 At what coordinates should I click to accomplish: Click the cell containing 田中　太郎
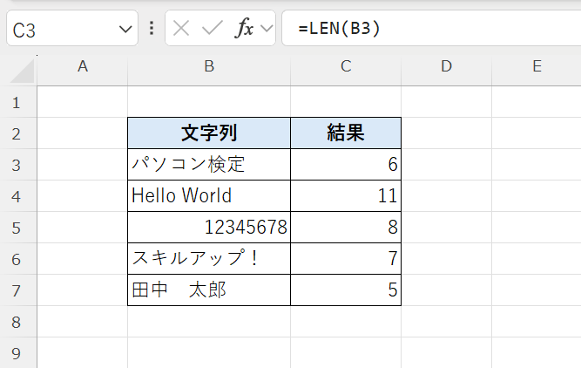coord(209,290)
